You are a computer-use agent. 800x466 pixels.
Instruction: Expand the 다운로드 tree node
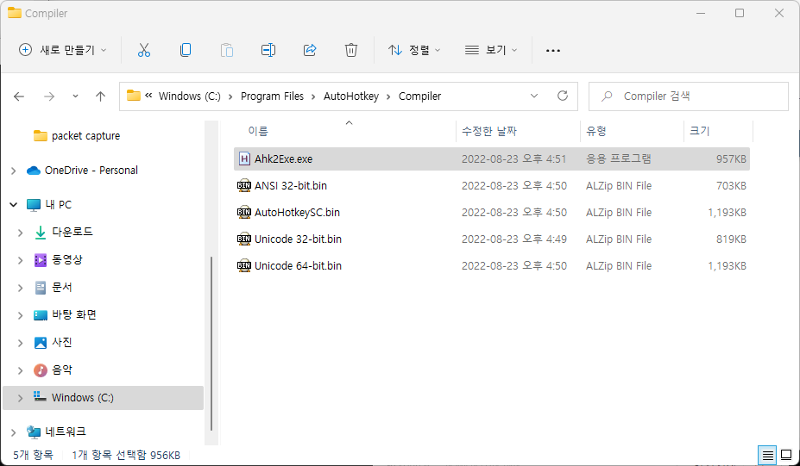pos(21,233)
